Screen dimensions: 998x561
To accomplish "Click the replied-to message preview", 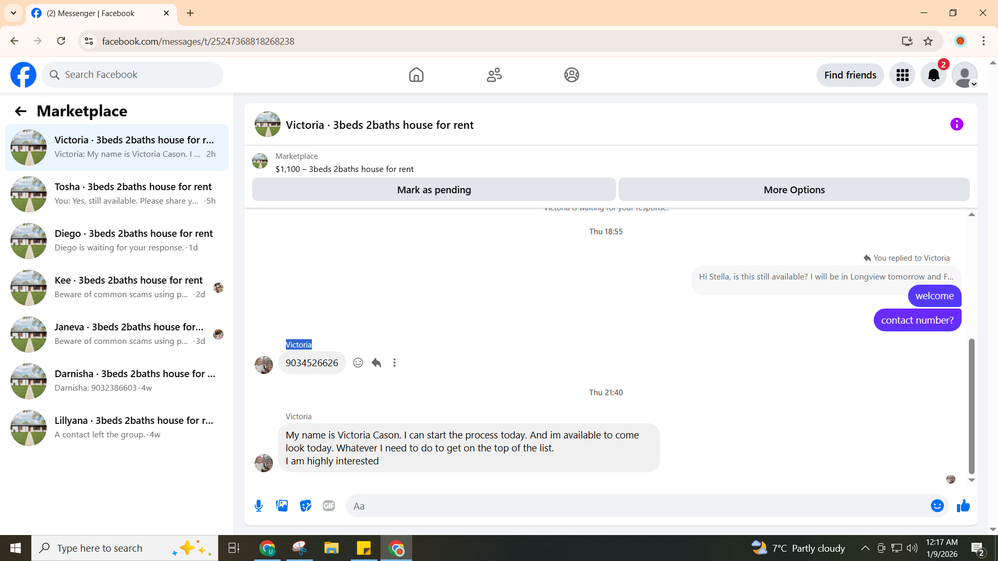I will coord(826,277).
